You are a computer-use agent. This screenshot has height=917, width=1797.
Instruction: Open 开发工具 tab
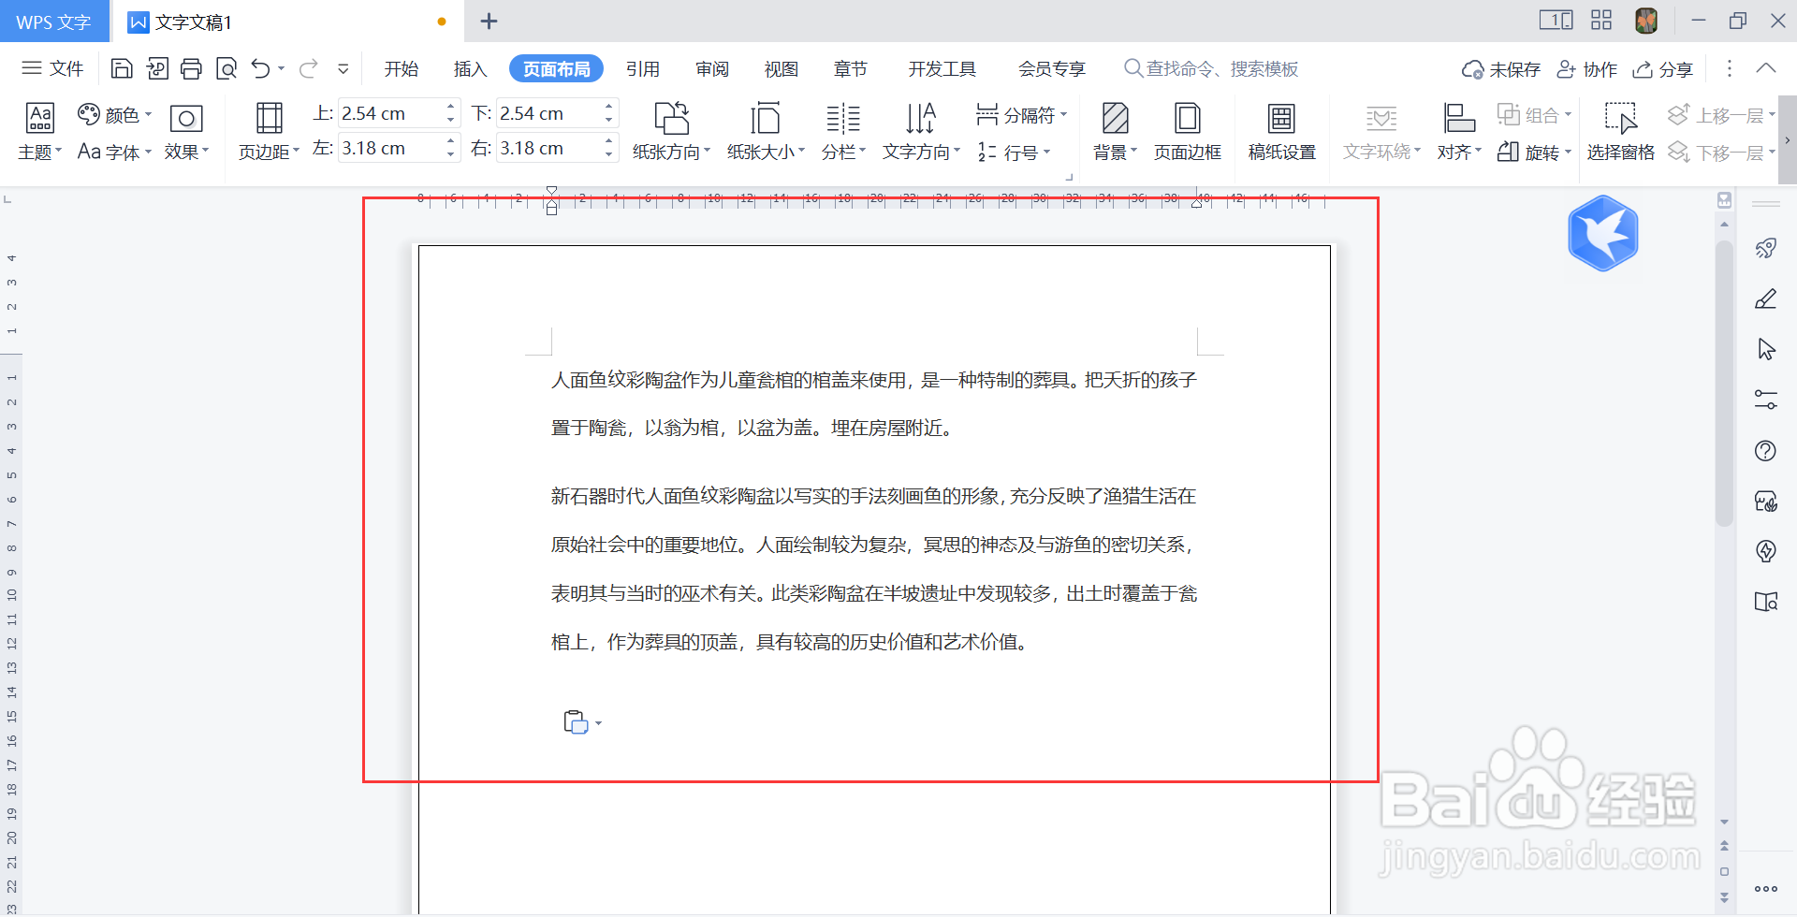[942, 68]
